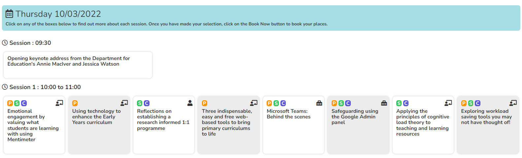Click the clock icon next to Session : 09:30

point(5,43)
